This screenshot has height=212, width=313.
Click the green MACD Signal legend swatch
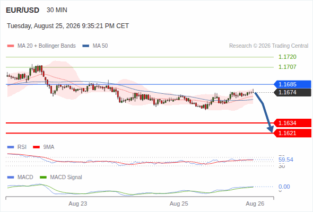coord(44,178)
